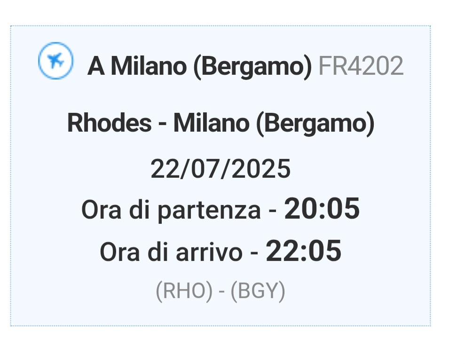Click "Rhodes" in the route line

point(110,123)
